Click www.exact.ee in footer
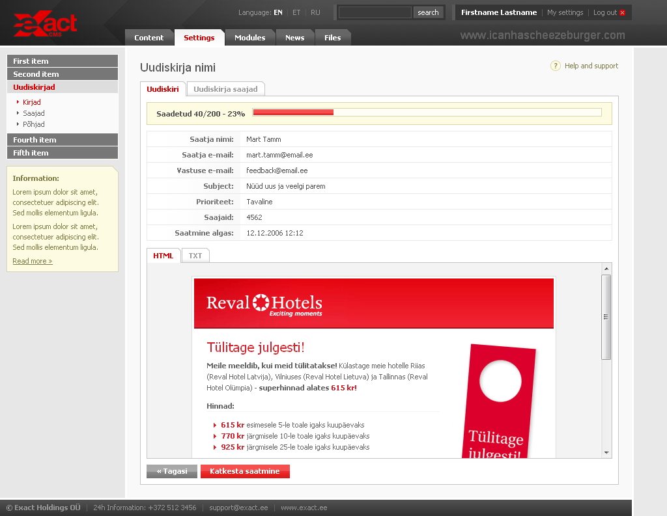The image size is (667, 516). [x=304, y=508]
